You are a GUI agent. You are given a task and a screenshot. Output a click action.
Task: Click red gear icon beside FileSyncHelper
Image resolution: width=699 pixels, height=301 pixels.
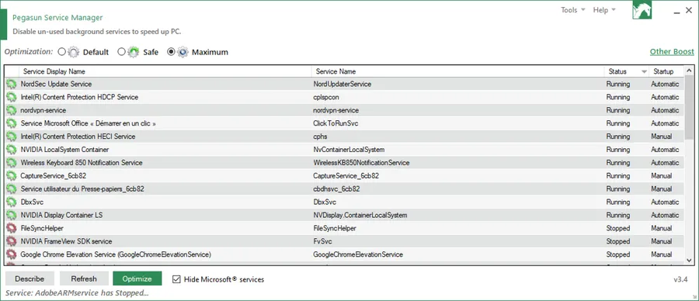click(x=11, y=228)
